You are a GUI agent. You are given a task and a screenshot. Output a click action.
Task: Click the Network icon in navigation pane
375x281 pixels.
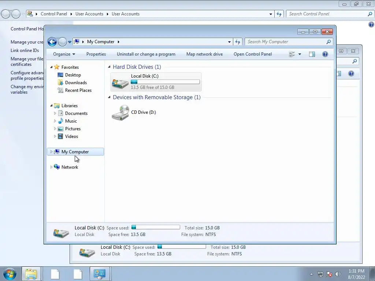(57, 167)
